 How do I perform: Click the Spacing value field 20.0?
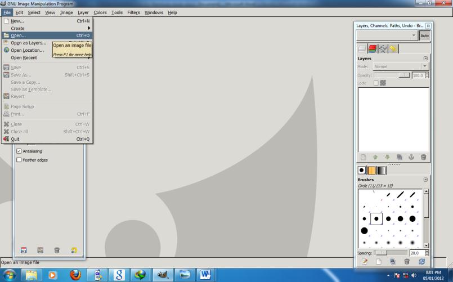pyautogui.click(x=417, y=253)
